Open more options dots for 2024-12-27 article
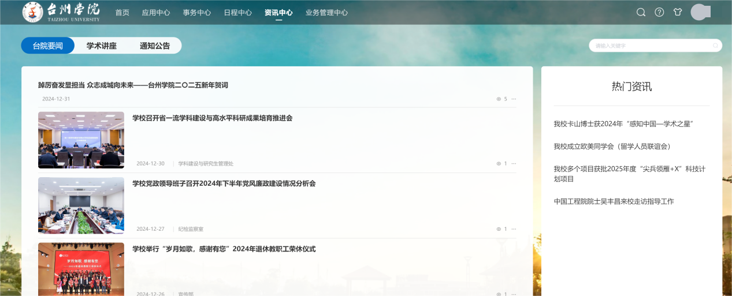The image size is (732, 296). coord(514,228)
